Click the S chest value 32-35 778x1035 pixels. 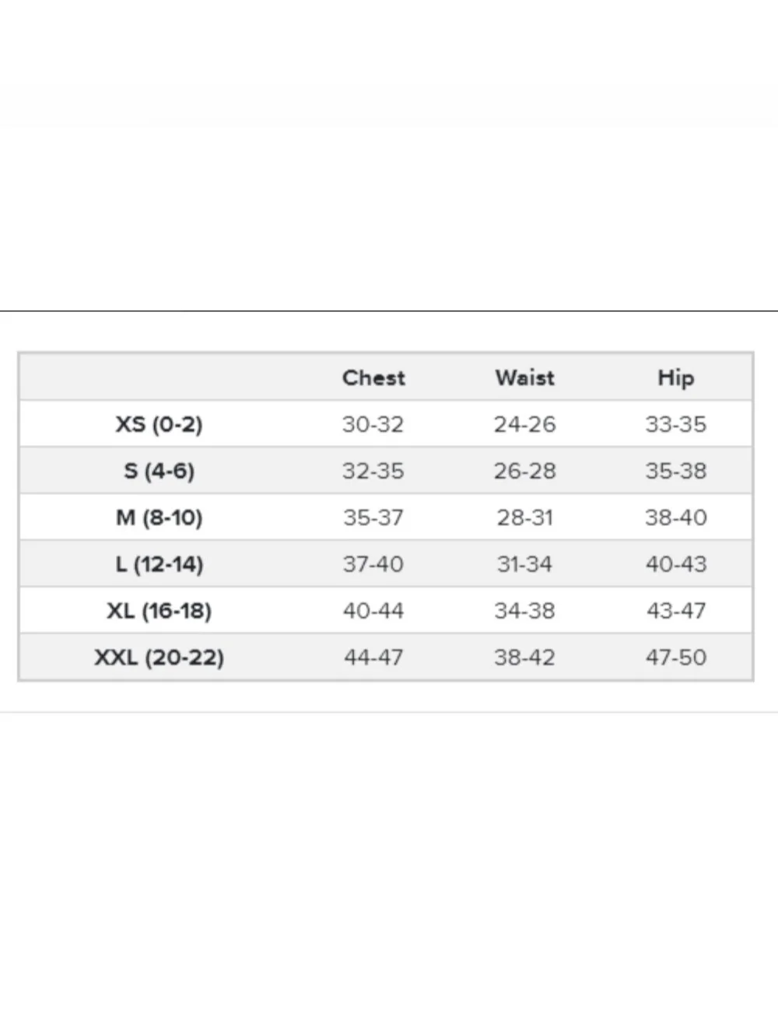pyautogui.click(x=373, y=471)
